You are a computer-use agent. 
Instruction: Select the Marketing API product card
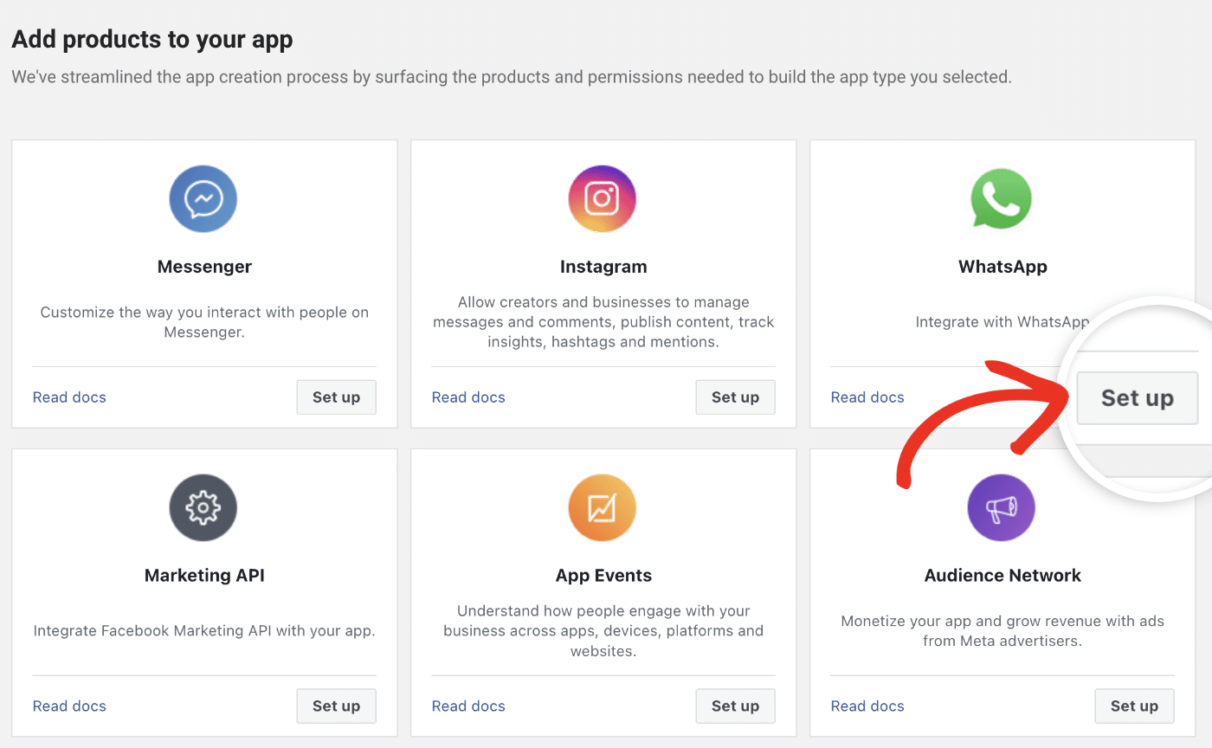coord(203,593)
